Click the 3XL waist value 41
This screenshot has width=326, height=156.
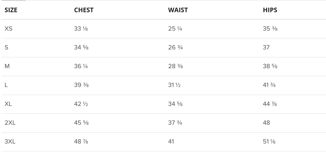(x=171, y=141)
